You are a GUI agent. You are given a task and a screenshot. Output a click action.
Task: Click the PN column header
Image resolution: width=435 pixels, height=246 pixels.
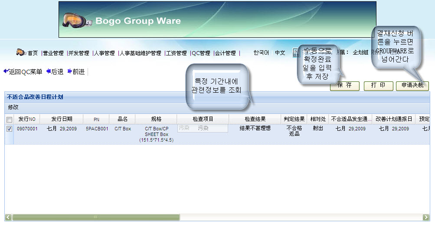pyautogui.click(x=96, y=119)
